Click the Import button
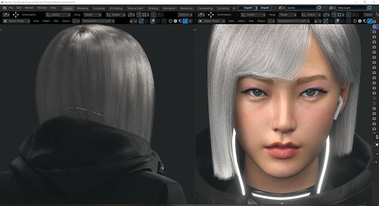Viewport: 379px width, 206px height. coord(265,8)
